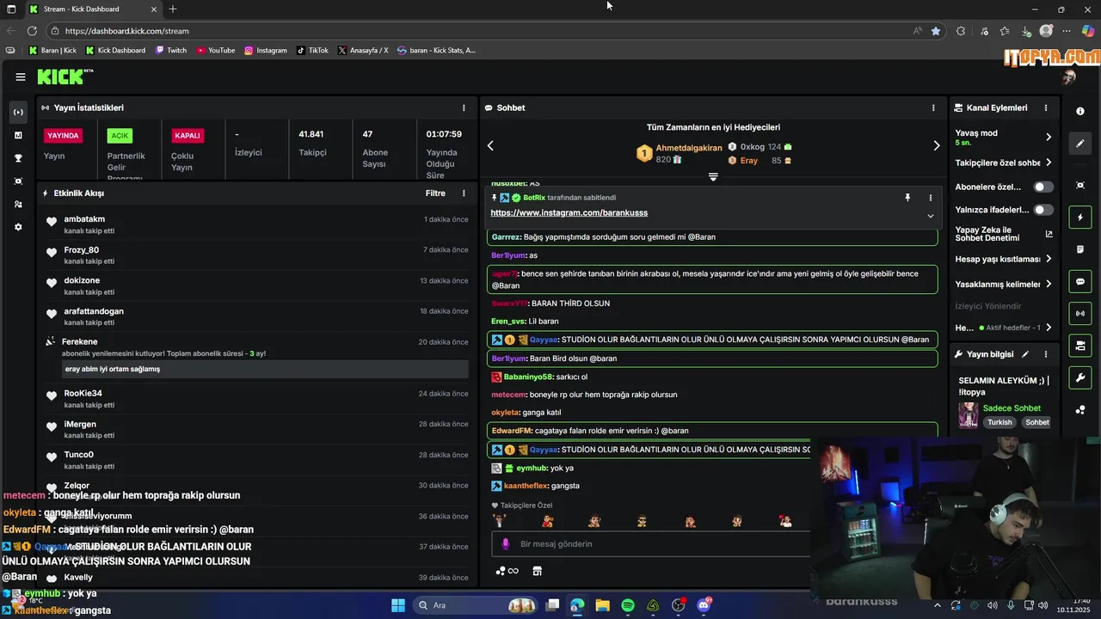The width and height of the screenshot is (1101, 619).
Task: Open the trophy achievements icon in left sidebar
Action: click(18, 158)
